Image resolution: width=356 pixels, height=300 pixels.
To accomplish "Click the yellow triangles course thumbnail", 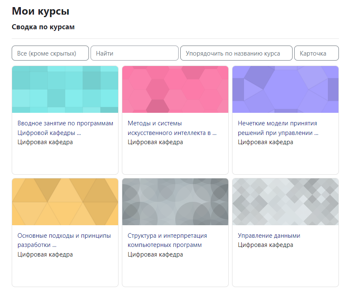I will pyautogui.click(x=65, y=202).
